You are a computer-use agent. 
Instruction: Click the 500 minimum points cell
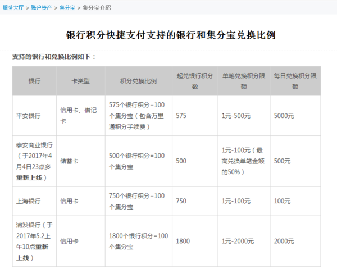195,161
